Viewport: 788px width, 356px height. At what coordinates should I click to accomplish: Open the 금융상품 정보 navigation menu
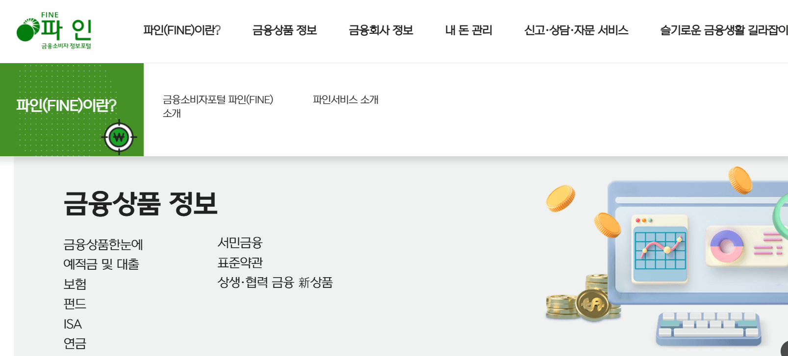point(285,30)
